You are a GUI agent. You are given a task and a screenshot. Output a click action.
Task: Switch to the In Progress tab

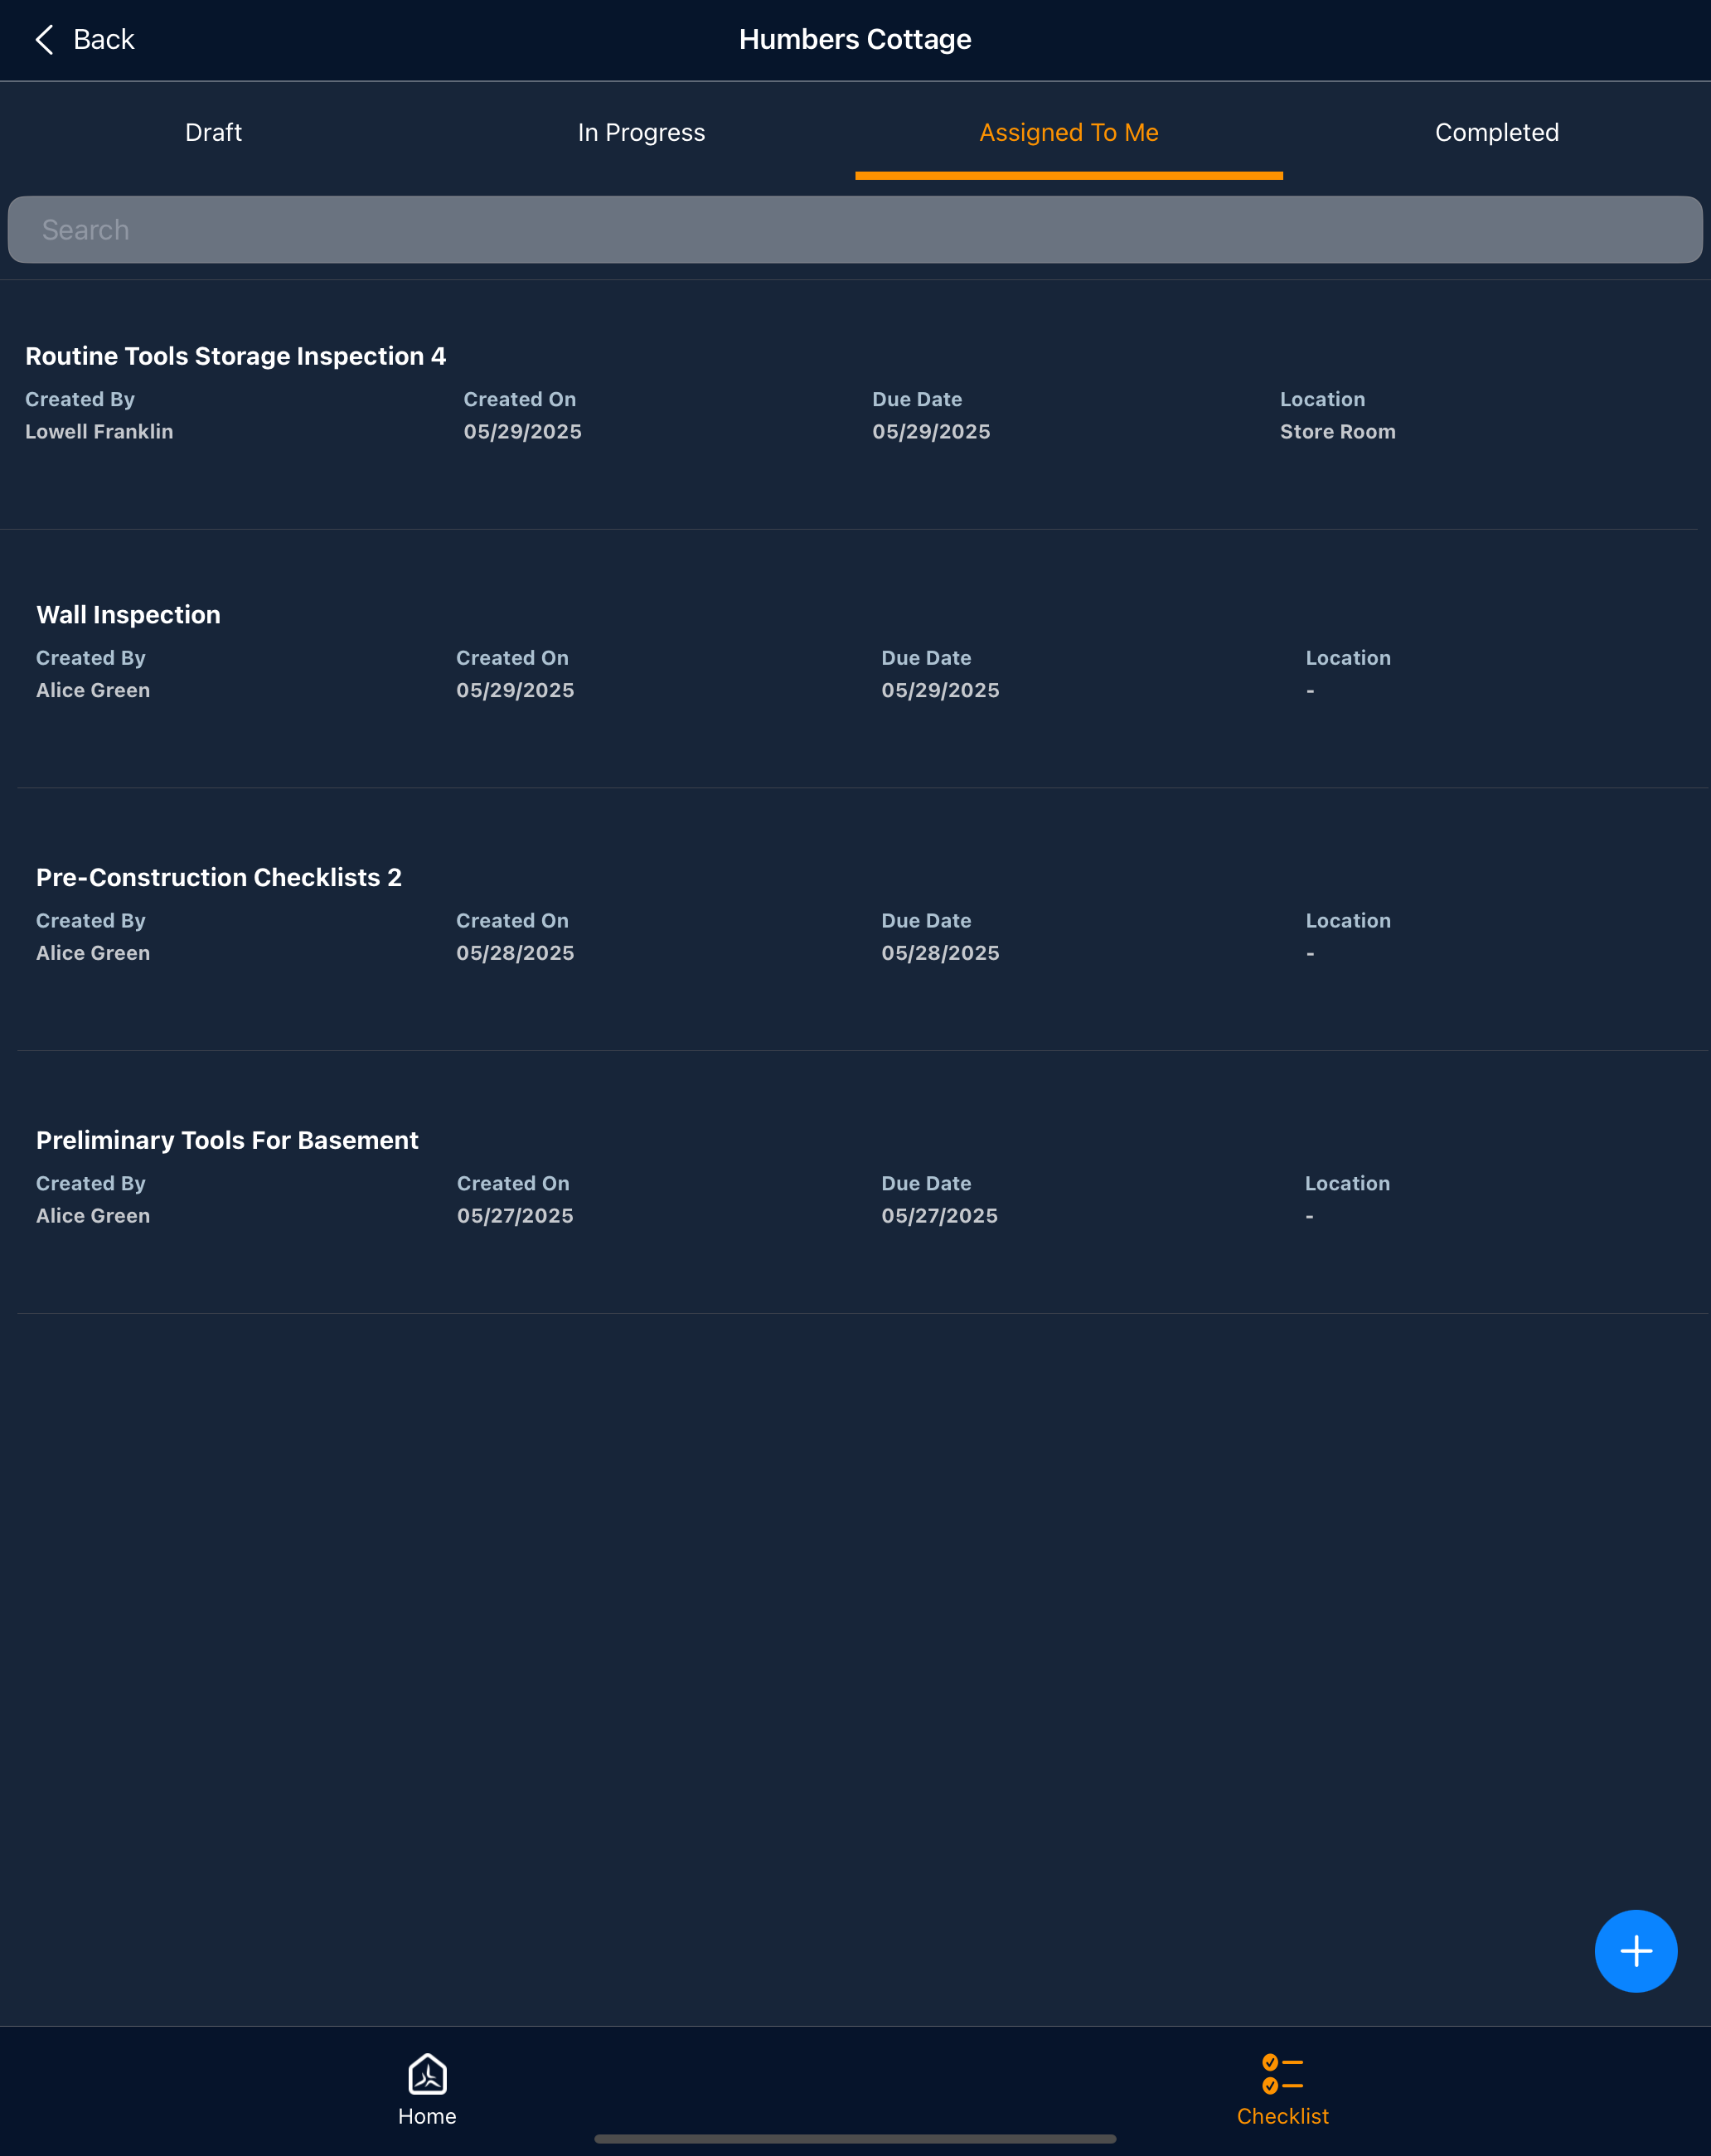pos(641,133)
